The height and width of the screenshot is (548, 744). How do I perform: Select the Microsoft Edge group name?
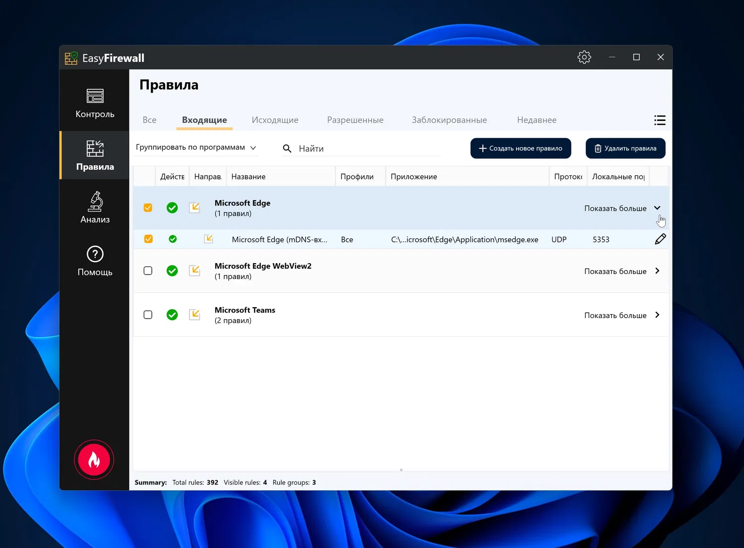(x=243, y=203)
